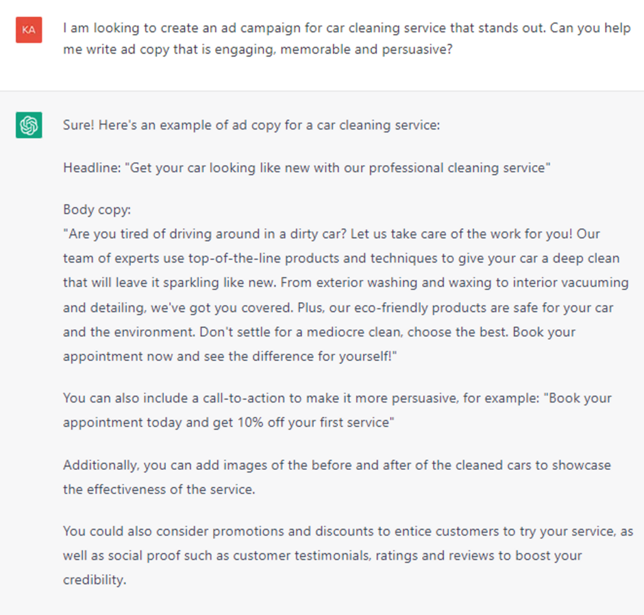Click the paragraph beginning "You could also consider promotions"
Screen dimensions: 644x615
coord(348,555)
